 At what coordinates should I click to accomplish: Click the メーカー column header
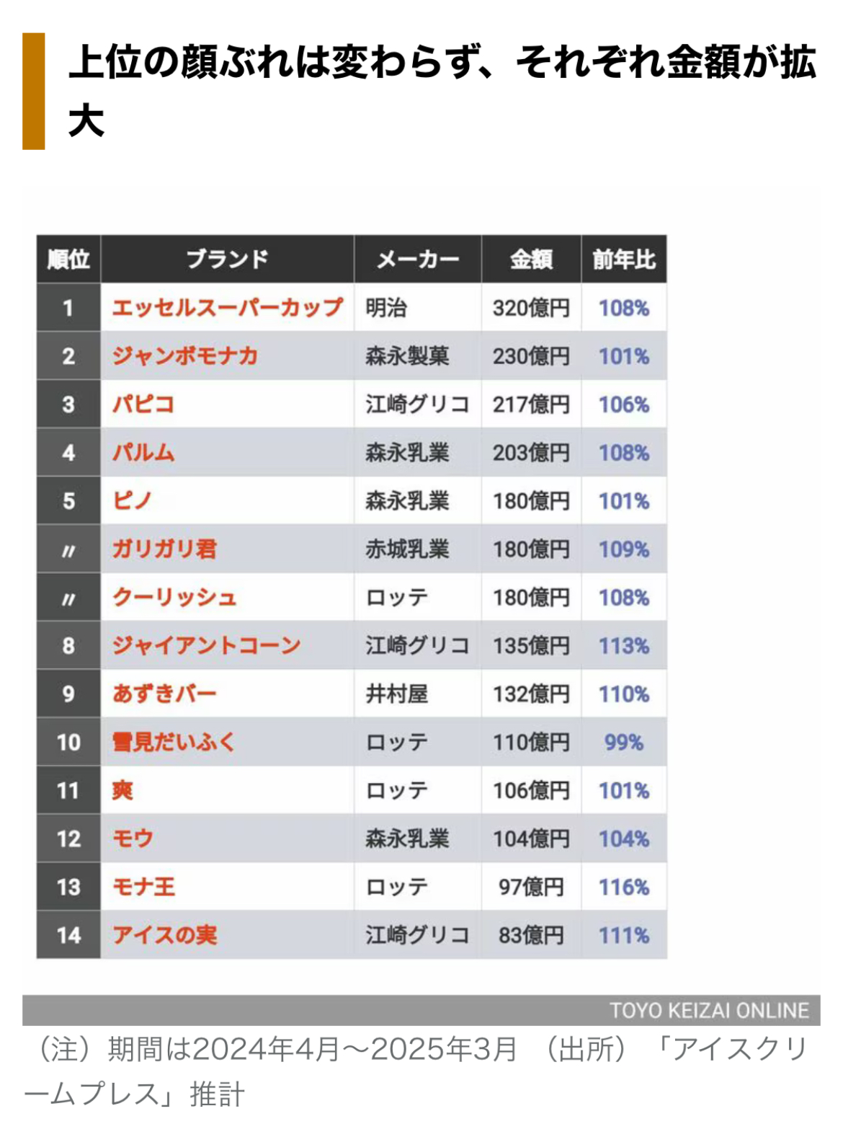pos(418,259)
